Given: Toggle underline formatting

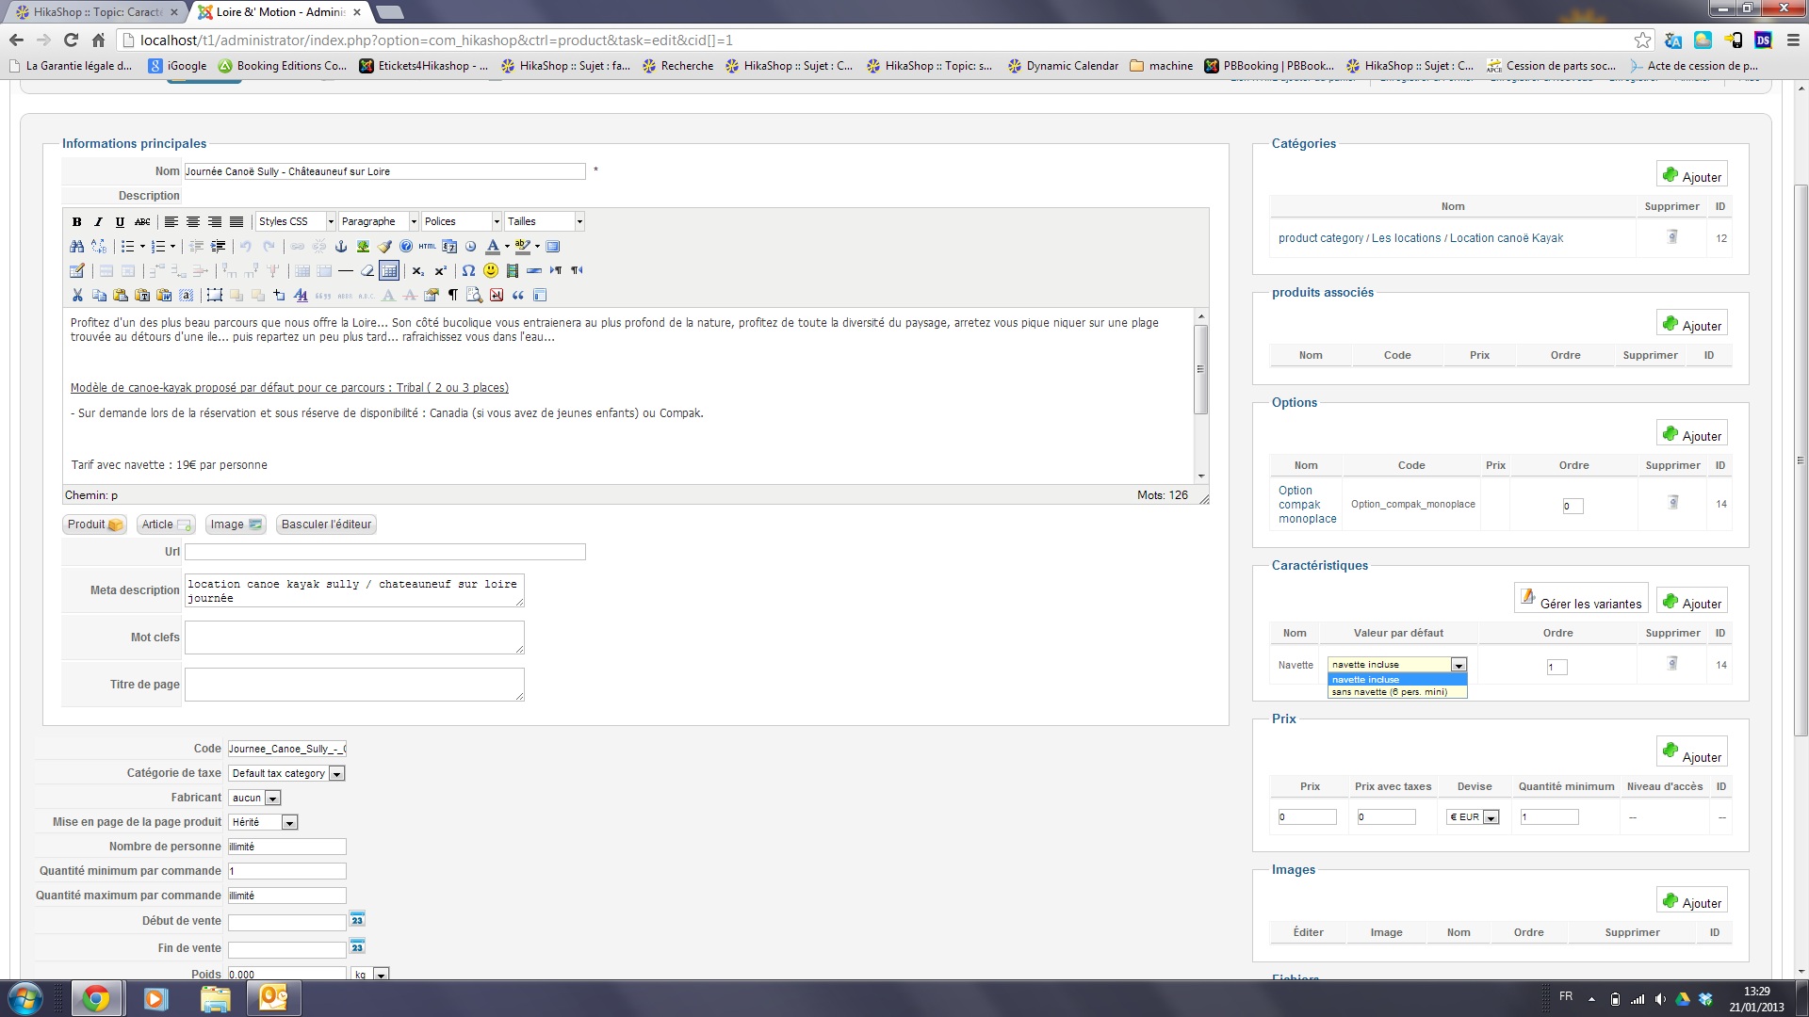Looking at the screenshot, I should [120, 222].
